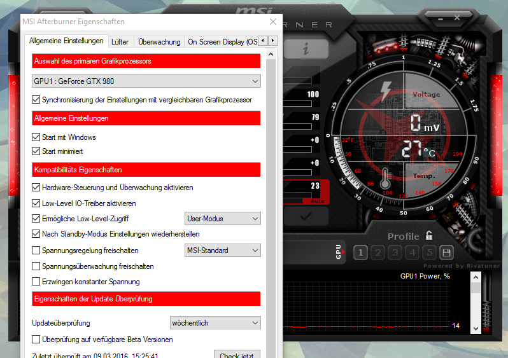This screenshot has height=358, width=508.
Task: Select profile slot 3
Action: tap(395, 253)
